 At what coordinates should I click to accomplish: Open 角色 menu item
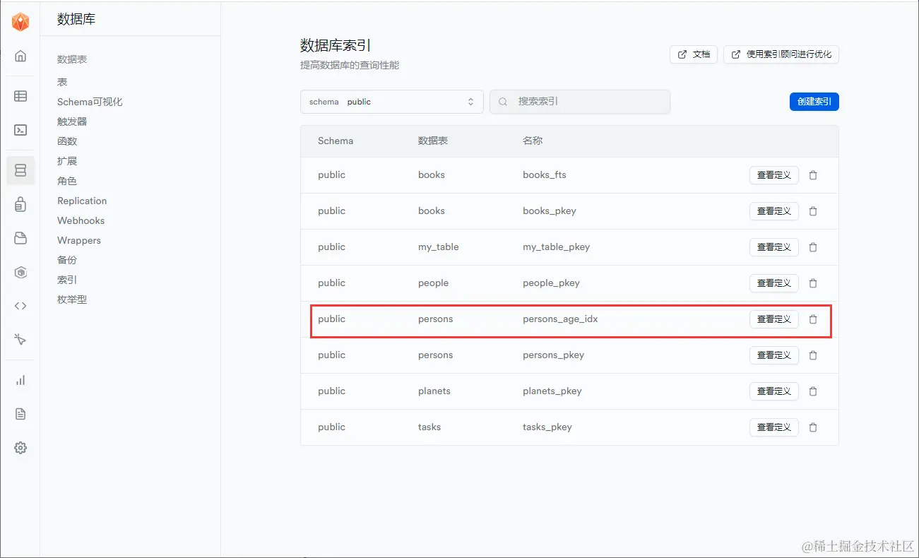pos(67,181)
